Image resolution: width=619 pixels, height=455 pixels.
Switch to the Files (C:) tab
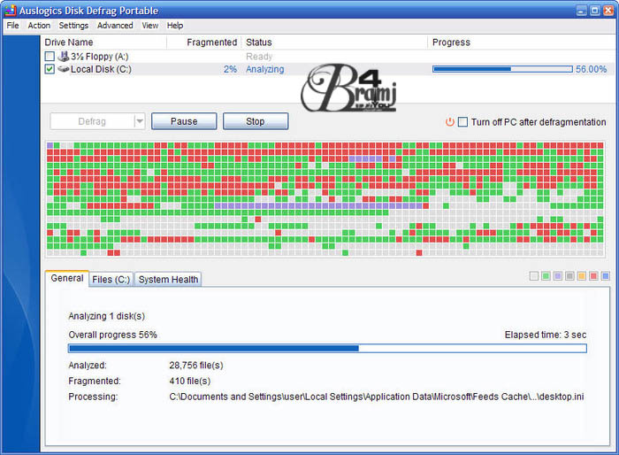[111, 280]
